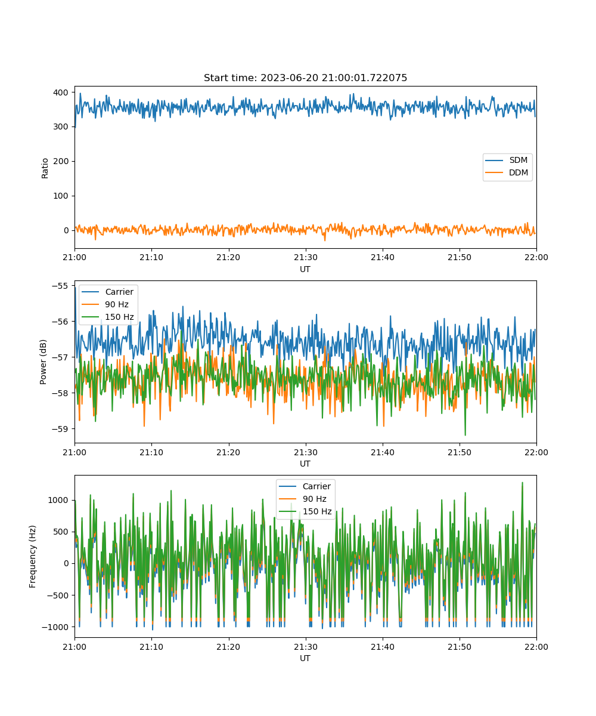Click the UT label under Frequency plot
The width and height of the screenshot is (596, 716).
tap(305, 658)
